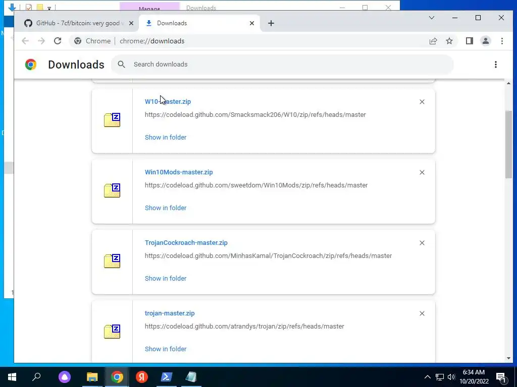Open the volume control in system tray
This screenshot has height=387, width=517.
click(451, 377)
